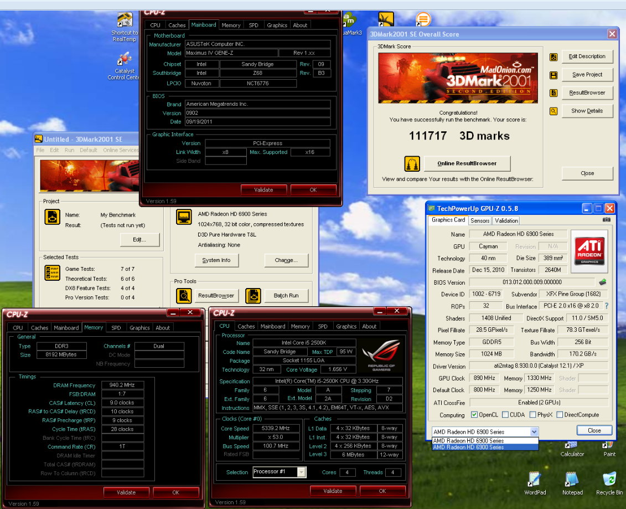
Task: Click the Change... button in 3DMark
Action: (x=286, y=260)
